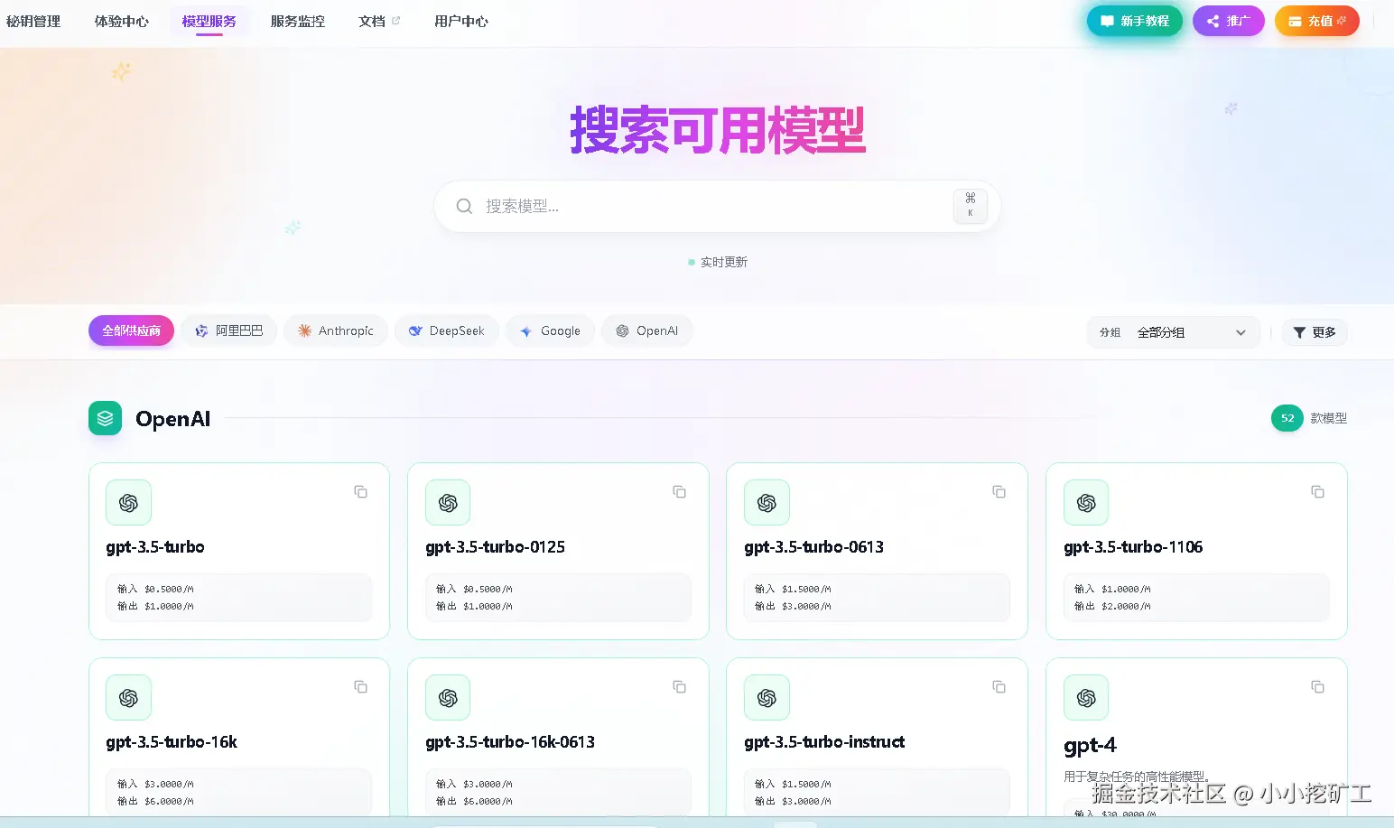The image size is (1394, 828).
Task: Copy the gpt-3.5-turbo-0613 model name
Action: click(x=999, y=492)
